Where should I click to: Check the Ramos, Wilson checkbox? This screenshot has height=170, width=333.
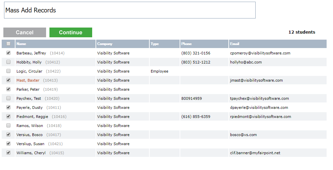(8, 125)
